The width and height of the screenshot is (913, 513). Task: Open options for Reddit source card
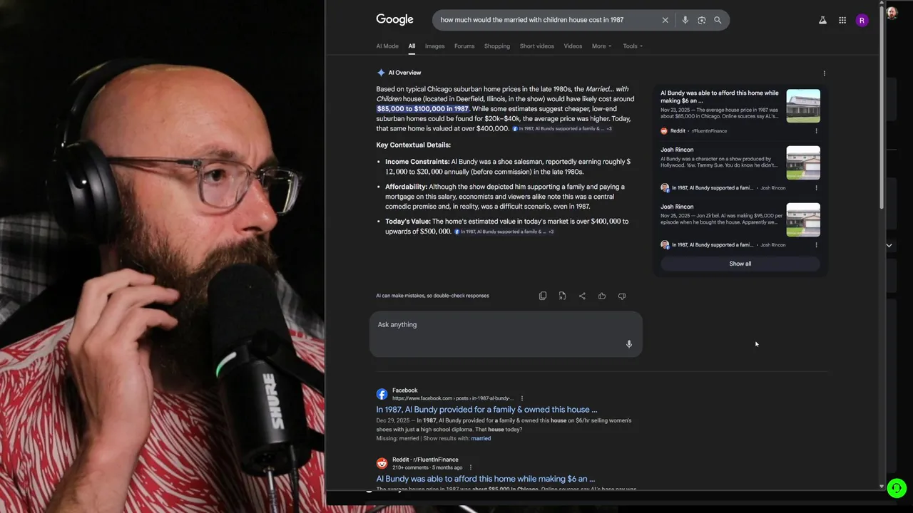coord(817,131)
